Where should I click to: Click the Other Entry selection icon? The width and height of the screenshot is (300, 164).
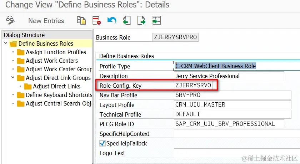(x=156, y=20)
